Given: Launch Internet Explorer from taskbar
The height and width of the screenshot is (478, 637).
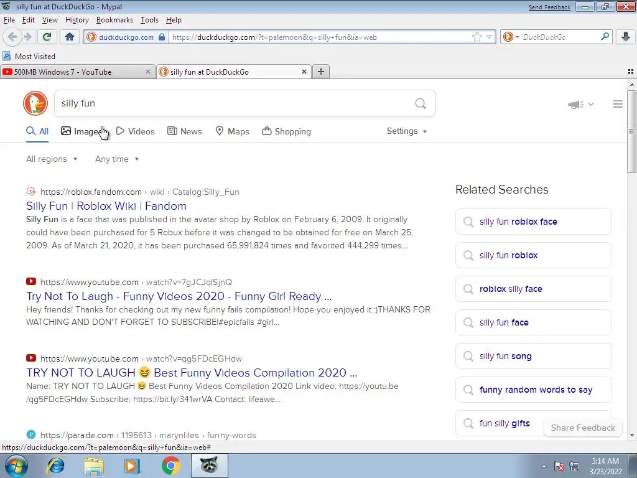Looking at the screenshot, I should [x=55, y=466].
